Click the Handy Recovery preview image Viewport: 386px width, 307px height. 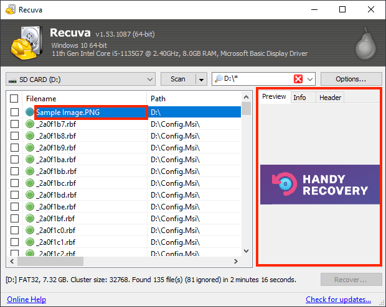pos(320,185)
